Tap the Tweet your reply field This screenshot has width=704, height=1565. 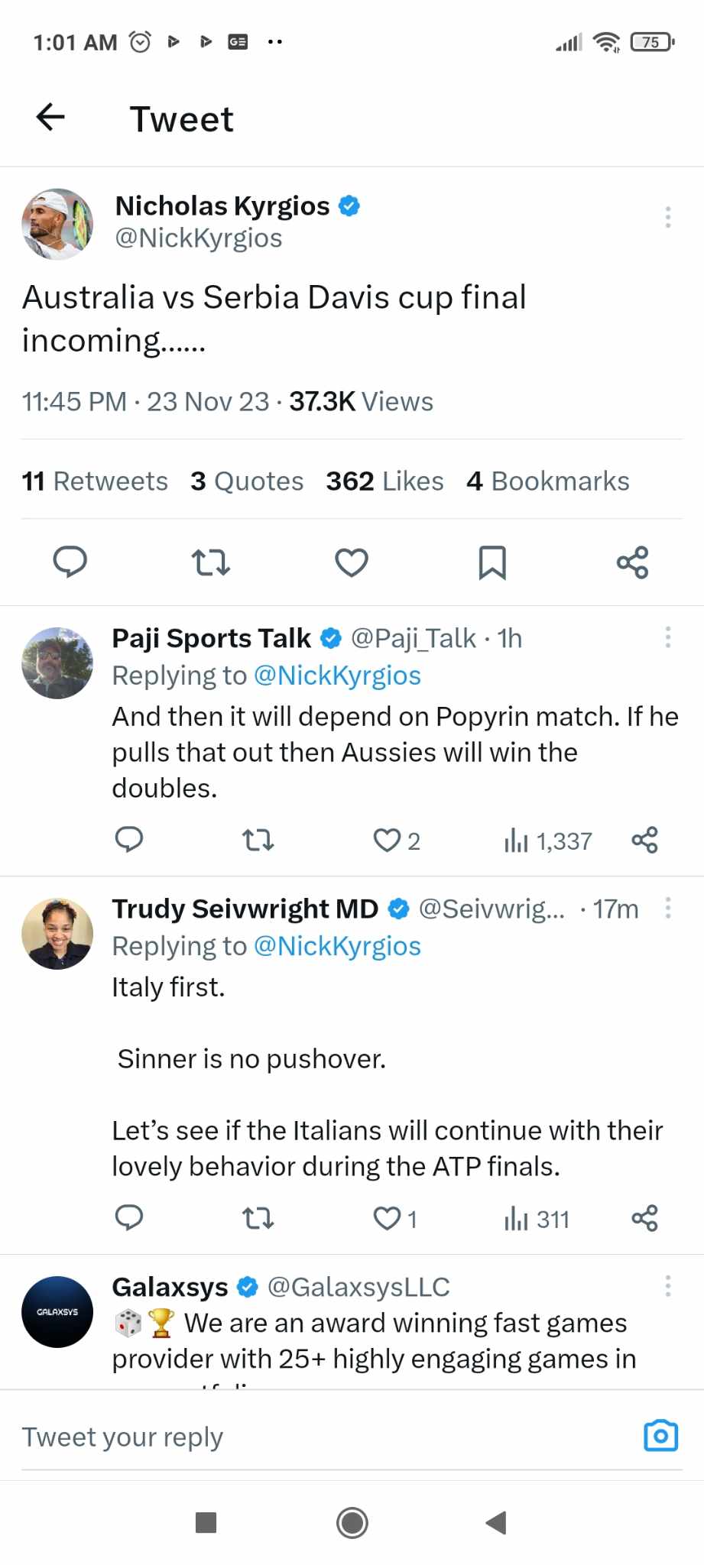tap(306, 1437)
